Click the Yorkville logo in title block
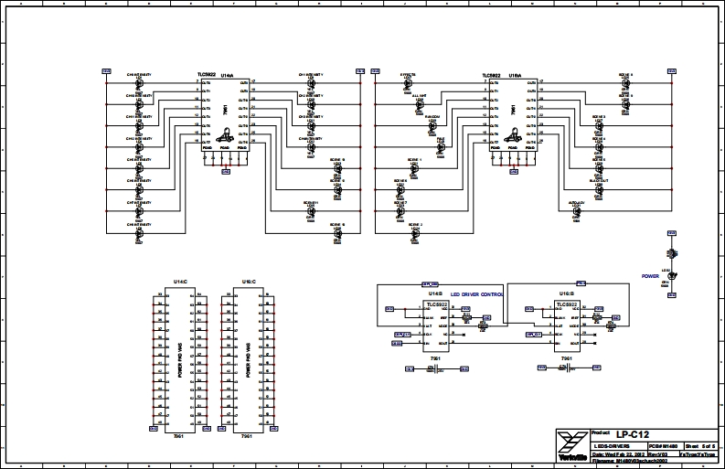725x469 pixels. pos(571,445)
